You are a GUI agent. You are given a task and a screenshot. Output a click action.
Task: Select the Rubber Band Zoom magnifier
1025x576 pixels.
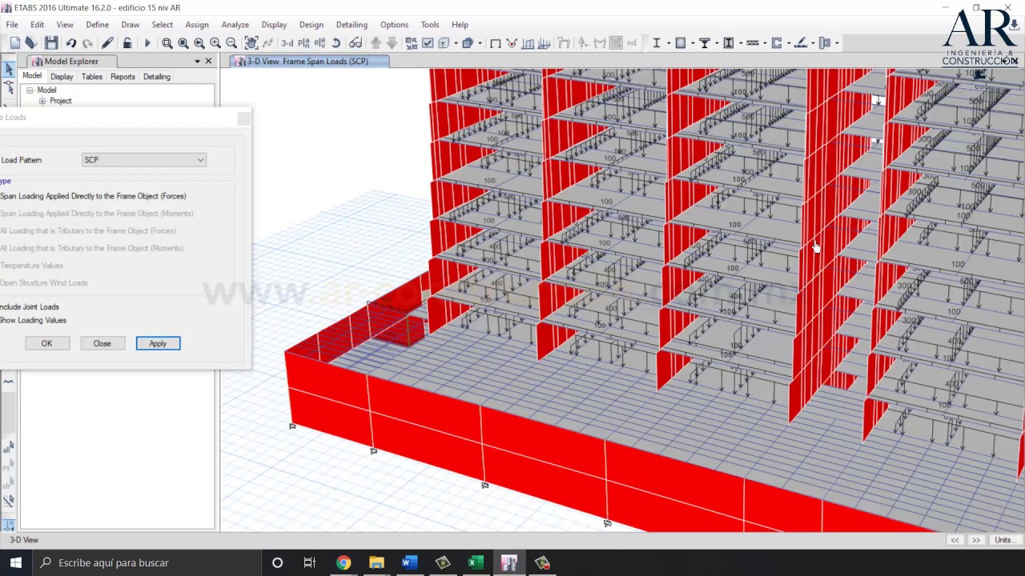coord(167,43)
